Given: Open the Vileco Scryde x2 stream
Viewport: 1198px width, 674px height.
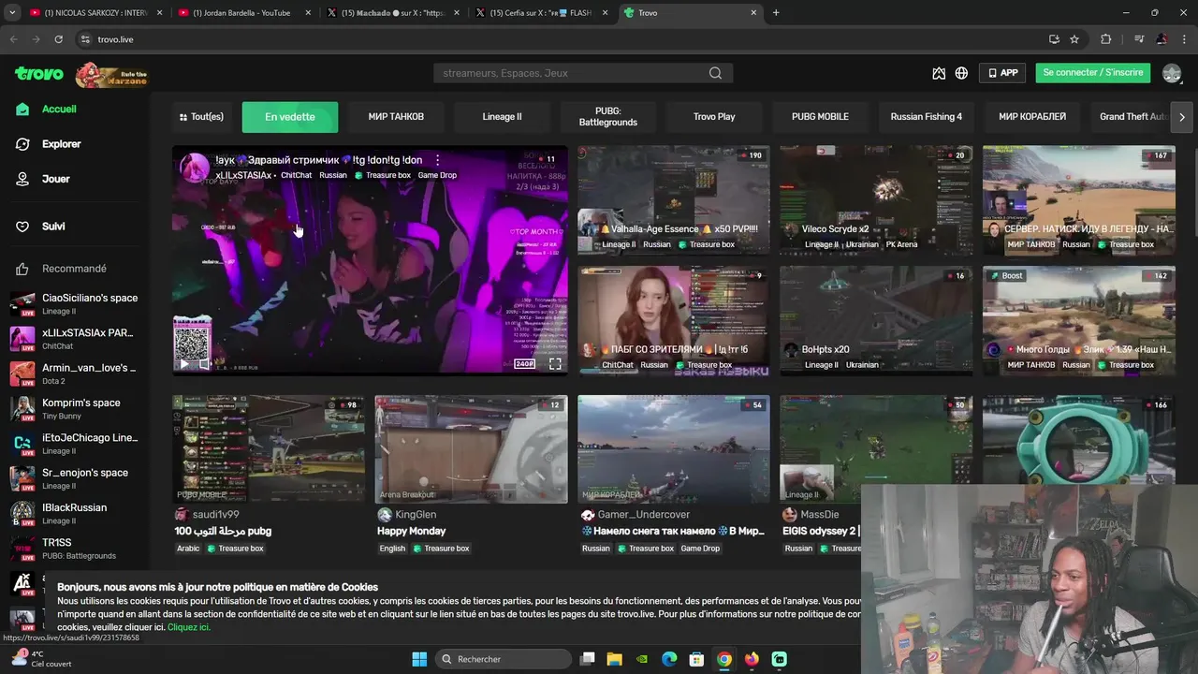Looking at the screenshot, I should [x=876, y=199].
